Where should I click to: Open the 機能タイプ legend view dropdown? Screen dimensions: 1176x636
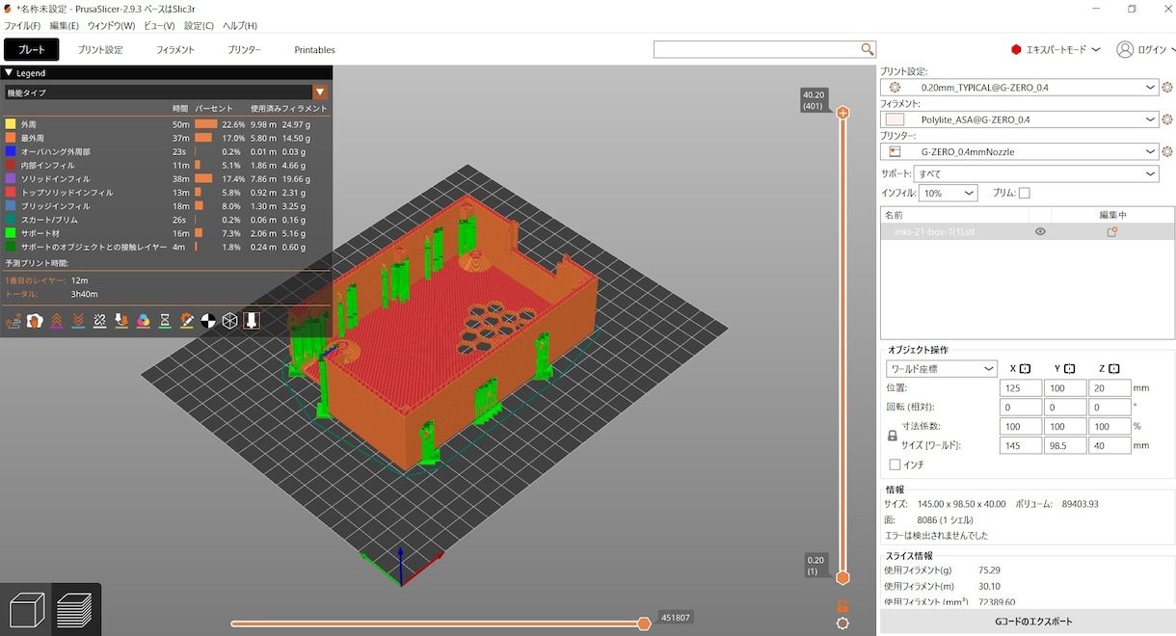click(x=166, y=93)
